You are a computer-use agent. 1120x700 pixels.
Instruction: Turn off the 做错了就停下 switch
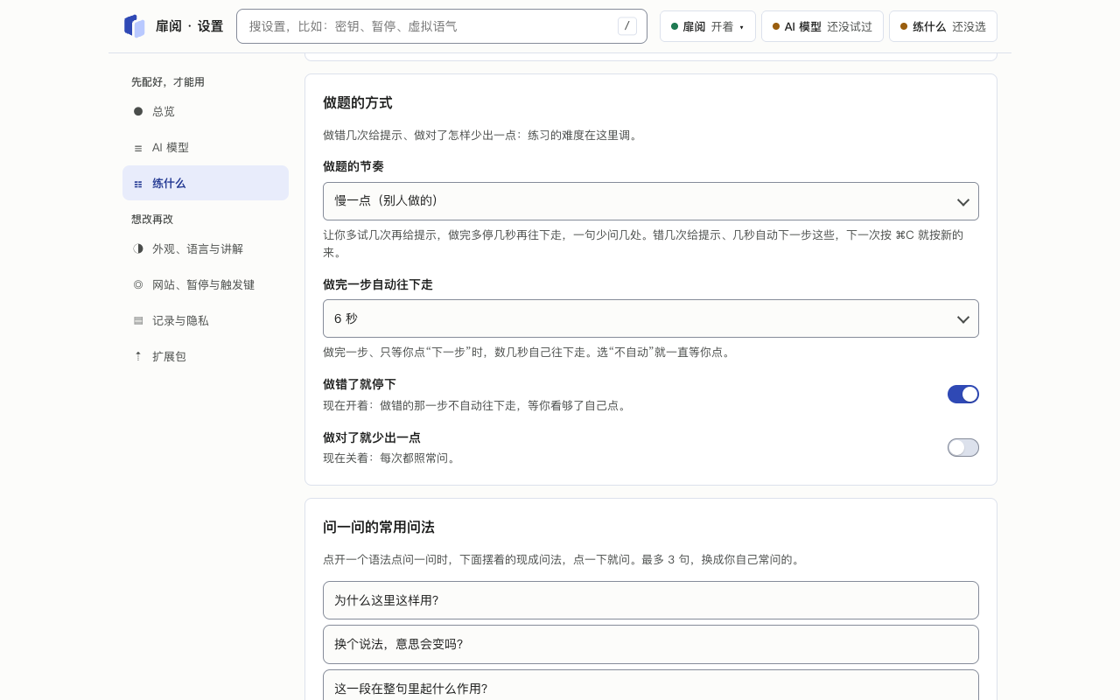(963, 395)
